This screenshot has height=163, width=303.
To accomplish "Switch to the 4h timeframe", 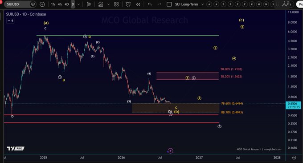I will tap(60, 4).
